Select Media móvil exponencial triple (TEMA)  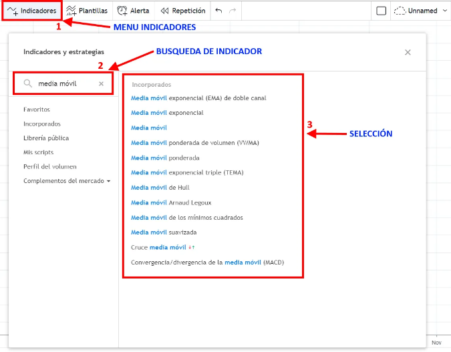coord(187,172)
